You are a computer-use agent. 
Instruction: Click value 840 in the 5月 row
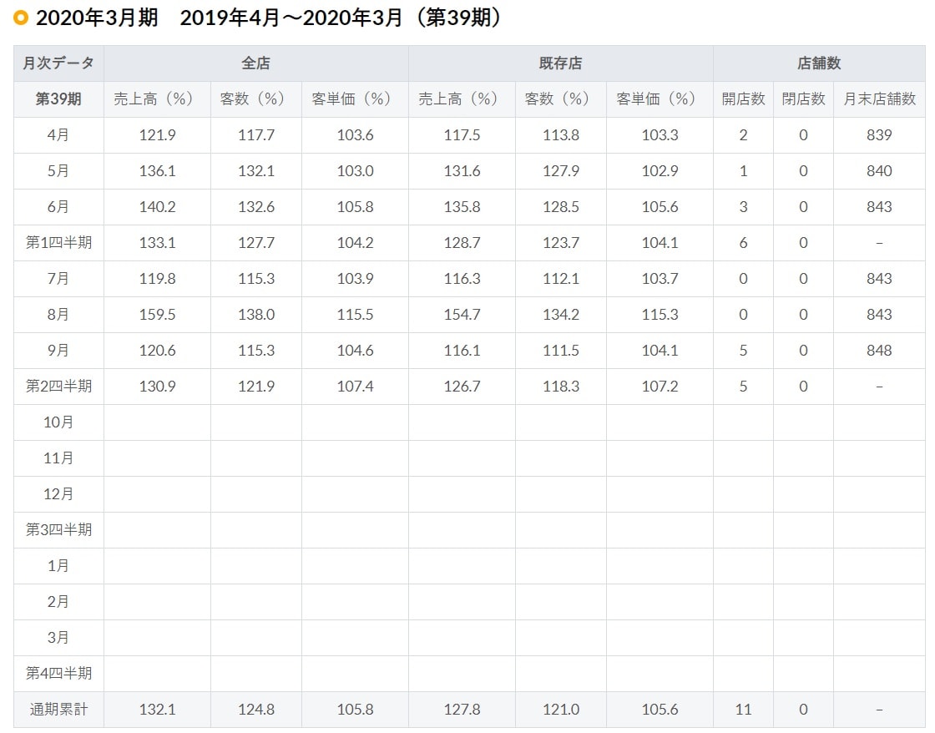(880, 171)
